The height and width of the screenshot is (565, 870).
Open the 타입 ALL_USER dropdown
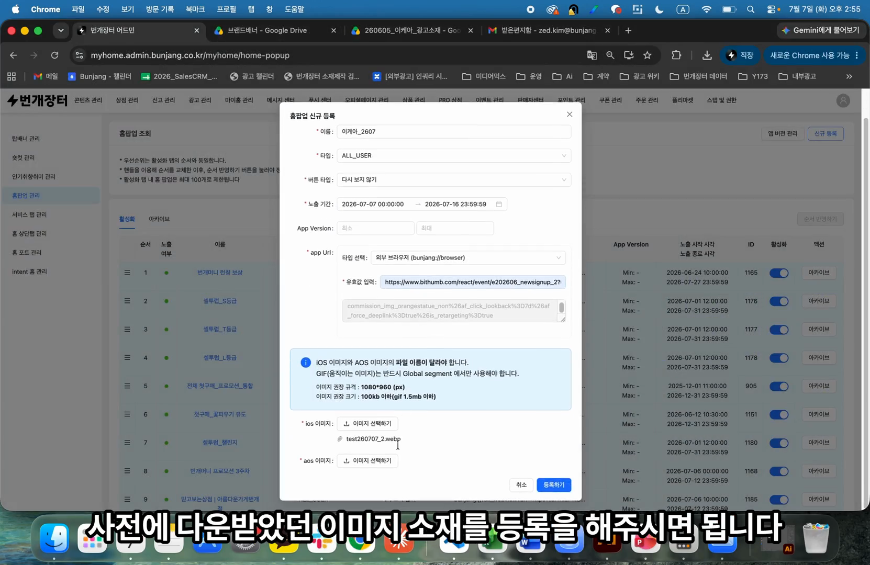(454, 155)
